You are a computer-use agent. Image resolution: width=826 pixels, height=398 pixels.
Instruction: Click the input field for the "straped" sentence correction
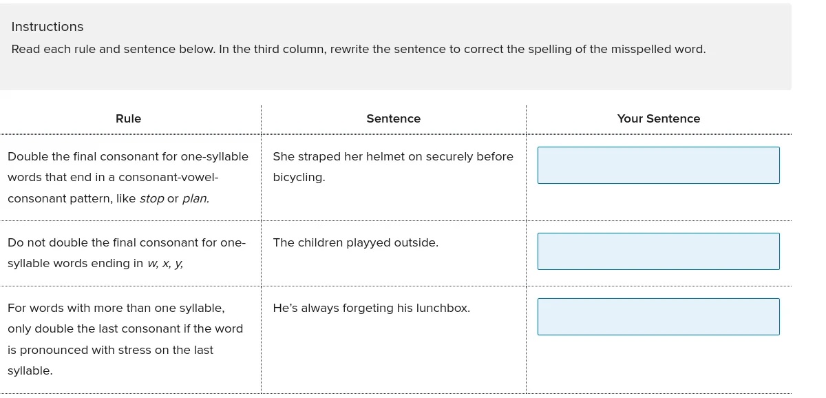point(658,165)
